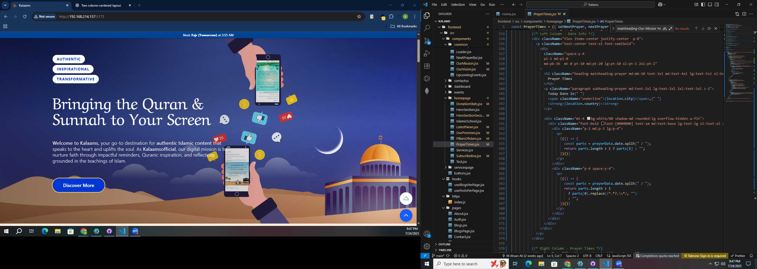Switch to the Home.jsx editor tab
This screenshot has width=757, height=269.
509,14
